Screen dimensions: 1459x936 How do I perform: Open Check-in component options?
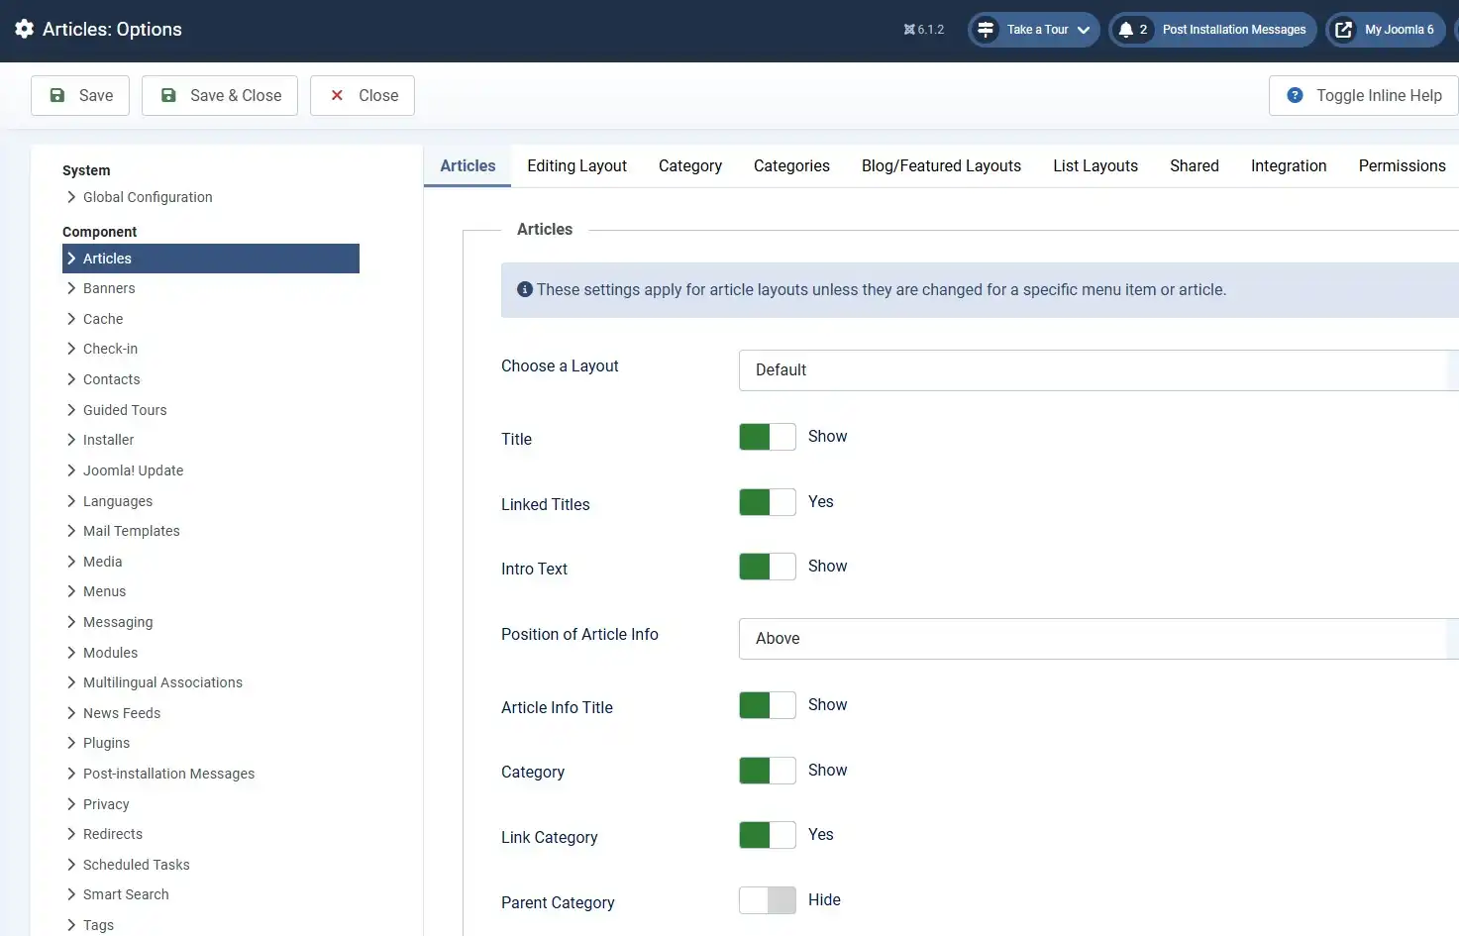pos(110,349)
